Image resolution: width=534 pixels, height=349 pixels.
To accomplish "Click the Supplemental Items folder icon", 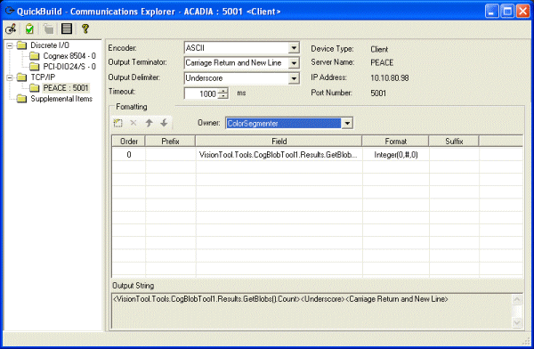I will pyautogui.click(x=21, y=99).
